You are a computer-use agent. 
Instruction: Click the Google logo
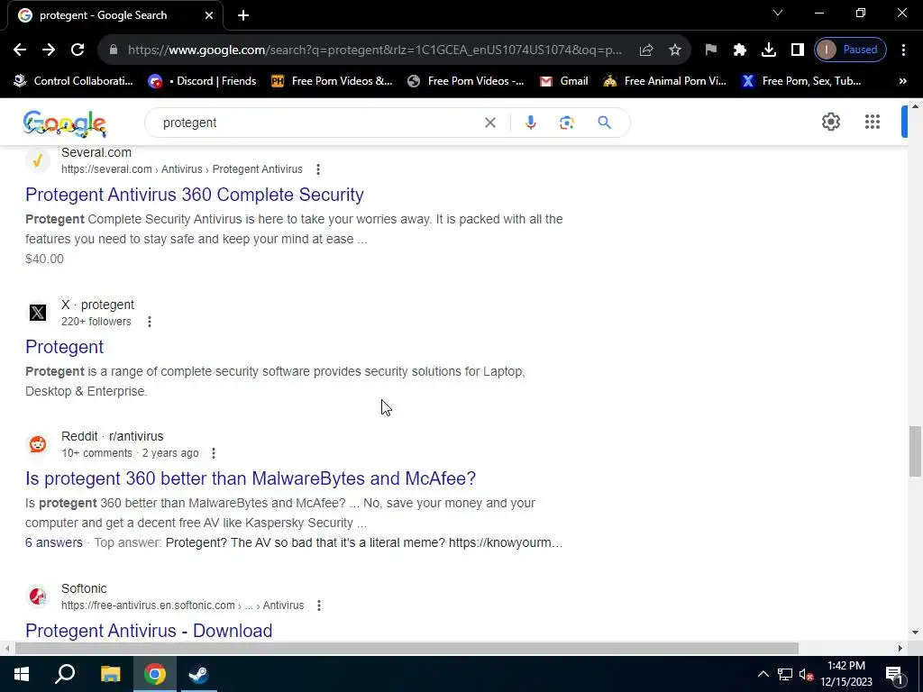[65, 123]
